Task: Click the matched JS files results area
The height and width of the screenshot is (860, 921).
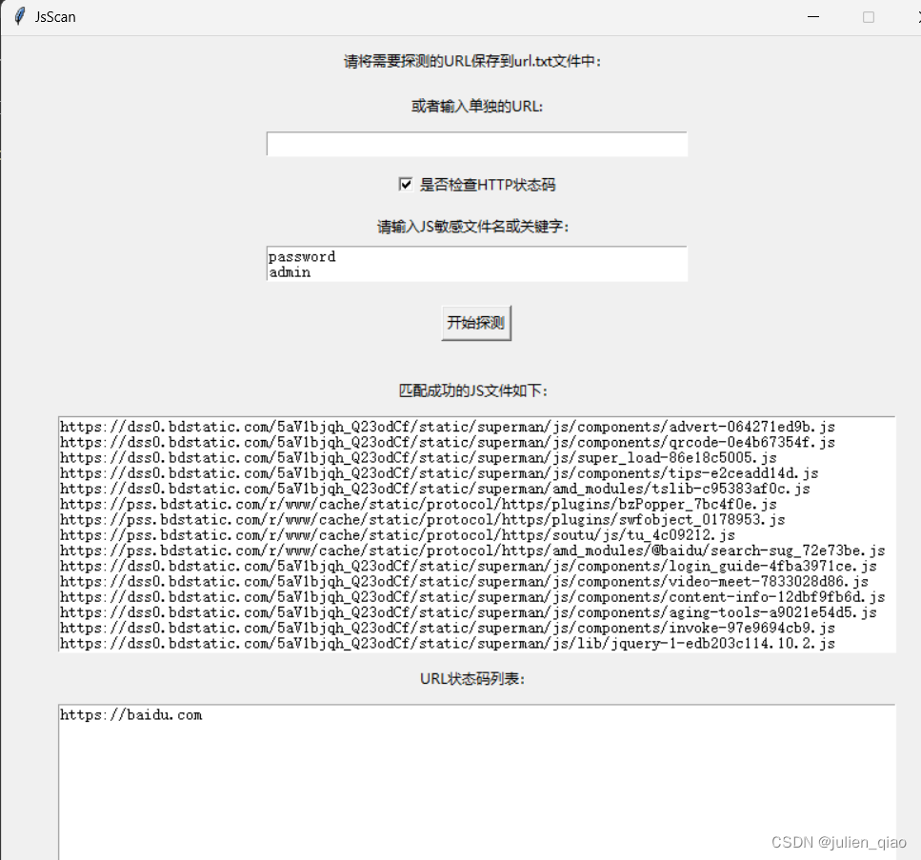Action: [476, 533]
